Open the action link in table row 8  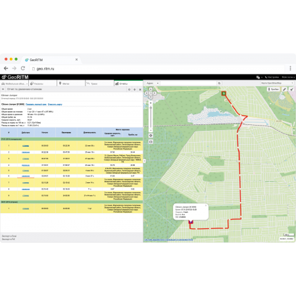coord(26,189)
